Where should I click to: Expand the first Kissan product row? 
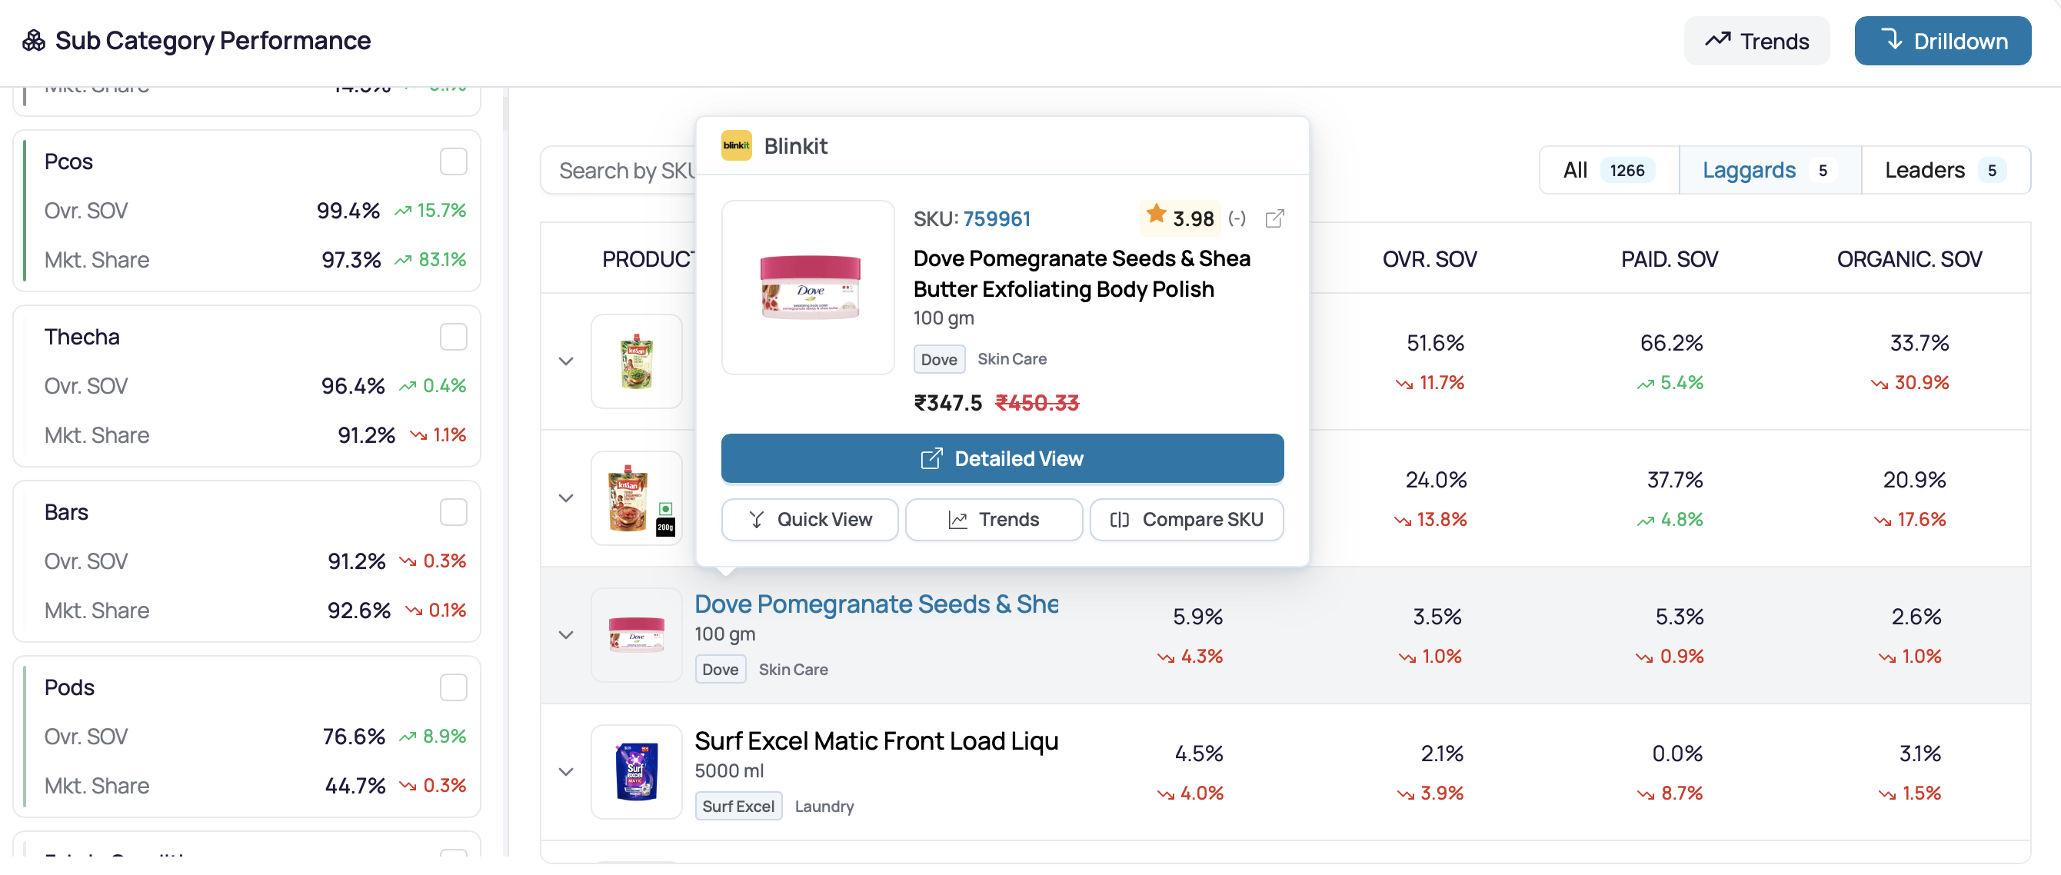(x=567, y=361)
